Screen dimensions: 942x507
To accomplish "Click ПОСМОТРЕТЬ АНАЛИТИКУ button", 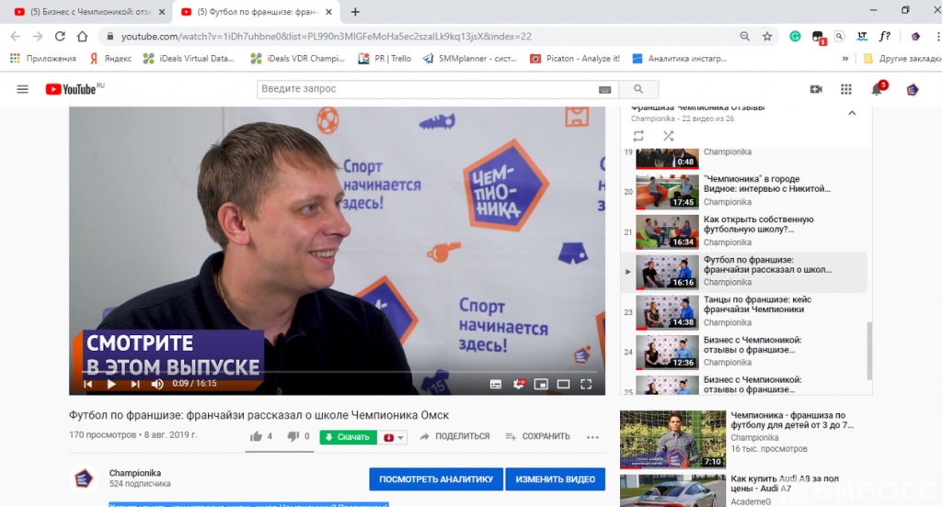I will (436, 479).
